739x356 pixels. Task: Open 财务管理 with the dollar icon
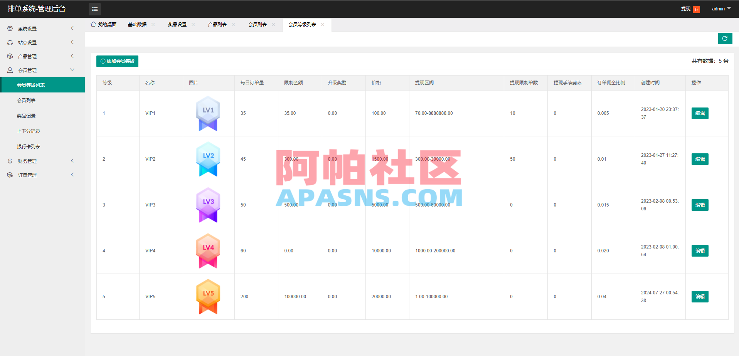[10, 161]
